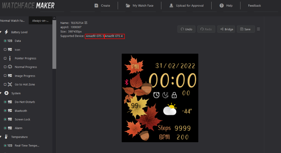Uncheck the Screen Lock checkbox
The image size is (281, 153).
[5, 119]
